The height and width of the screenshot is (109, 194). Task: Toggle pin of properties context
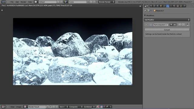click(145, 11)
